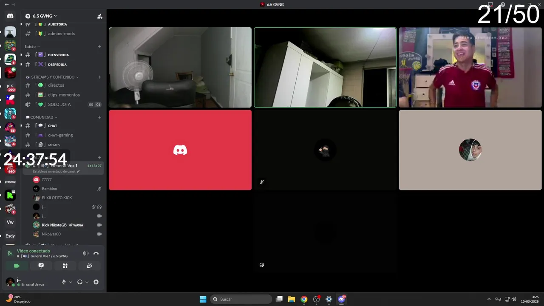Viewport: 544px width, 306px height.
Task: Deafen audio with the headphones button
Action: coord(80,282)
